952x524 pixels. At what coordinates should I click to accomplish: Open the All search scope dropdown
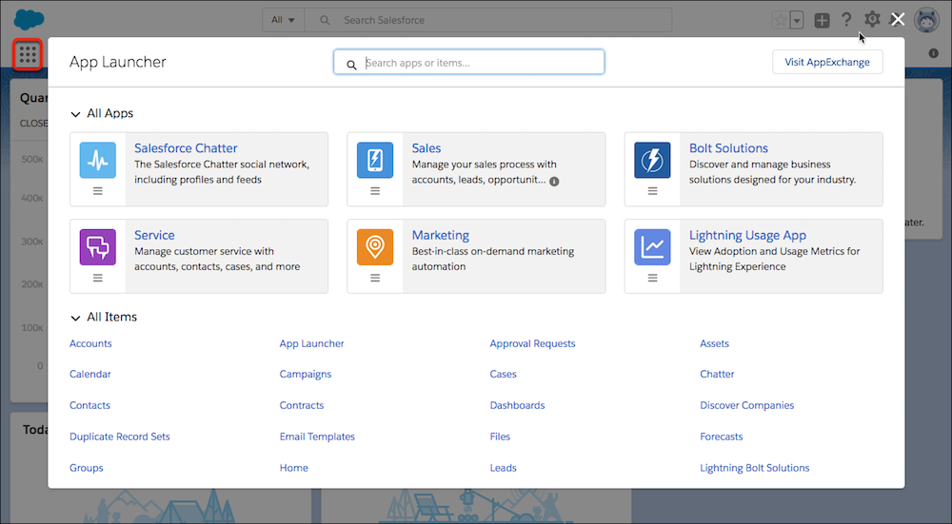[283, 20]
